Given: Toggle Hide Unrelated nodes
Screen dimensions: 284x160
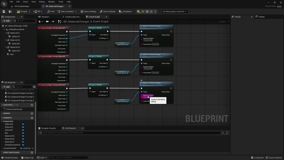Looking at the screenshot, I should tap(65, 12).
